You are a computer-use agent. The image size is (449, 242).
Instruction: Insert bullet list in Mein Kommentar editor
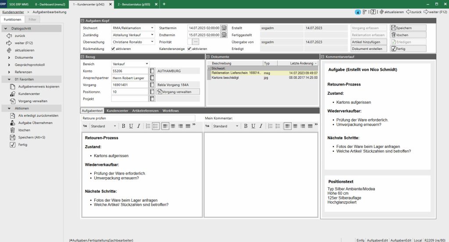point(278,126)
